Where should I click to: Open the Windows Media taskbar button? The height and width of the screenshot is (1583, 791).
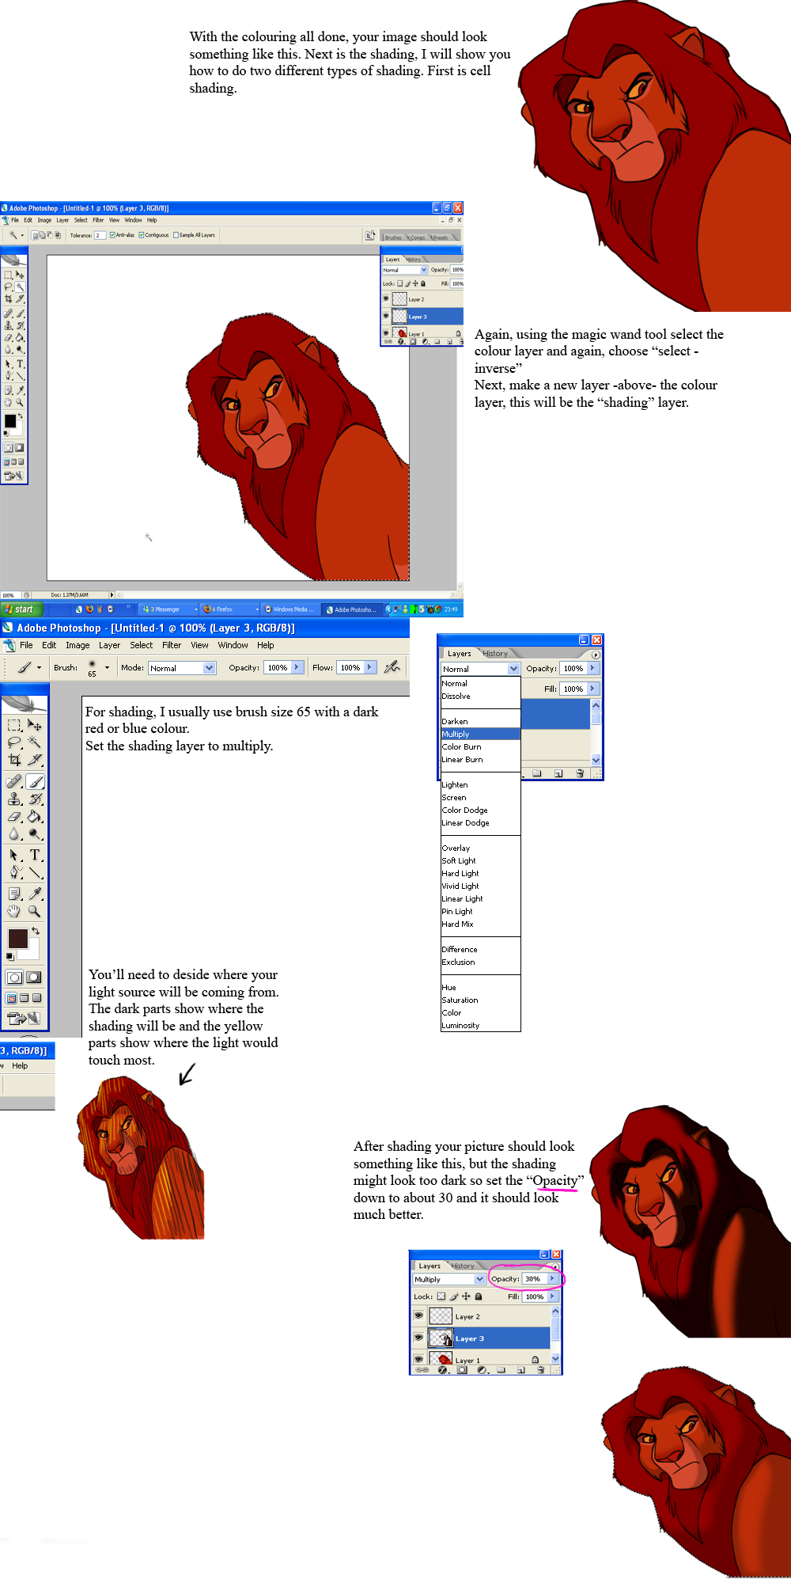click(x=291, y=609)
